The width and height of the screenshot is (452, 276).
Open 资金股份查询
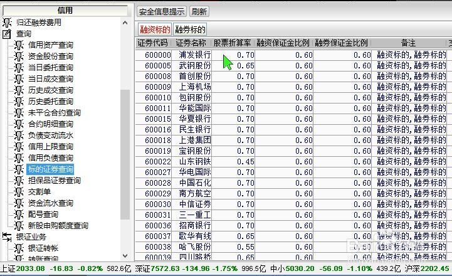[x=50, y=56]
